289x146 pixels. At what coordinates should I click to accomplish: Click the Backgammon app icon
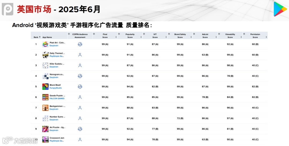[x=45, y=108]
